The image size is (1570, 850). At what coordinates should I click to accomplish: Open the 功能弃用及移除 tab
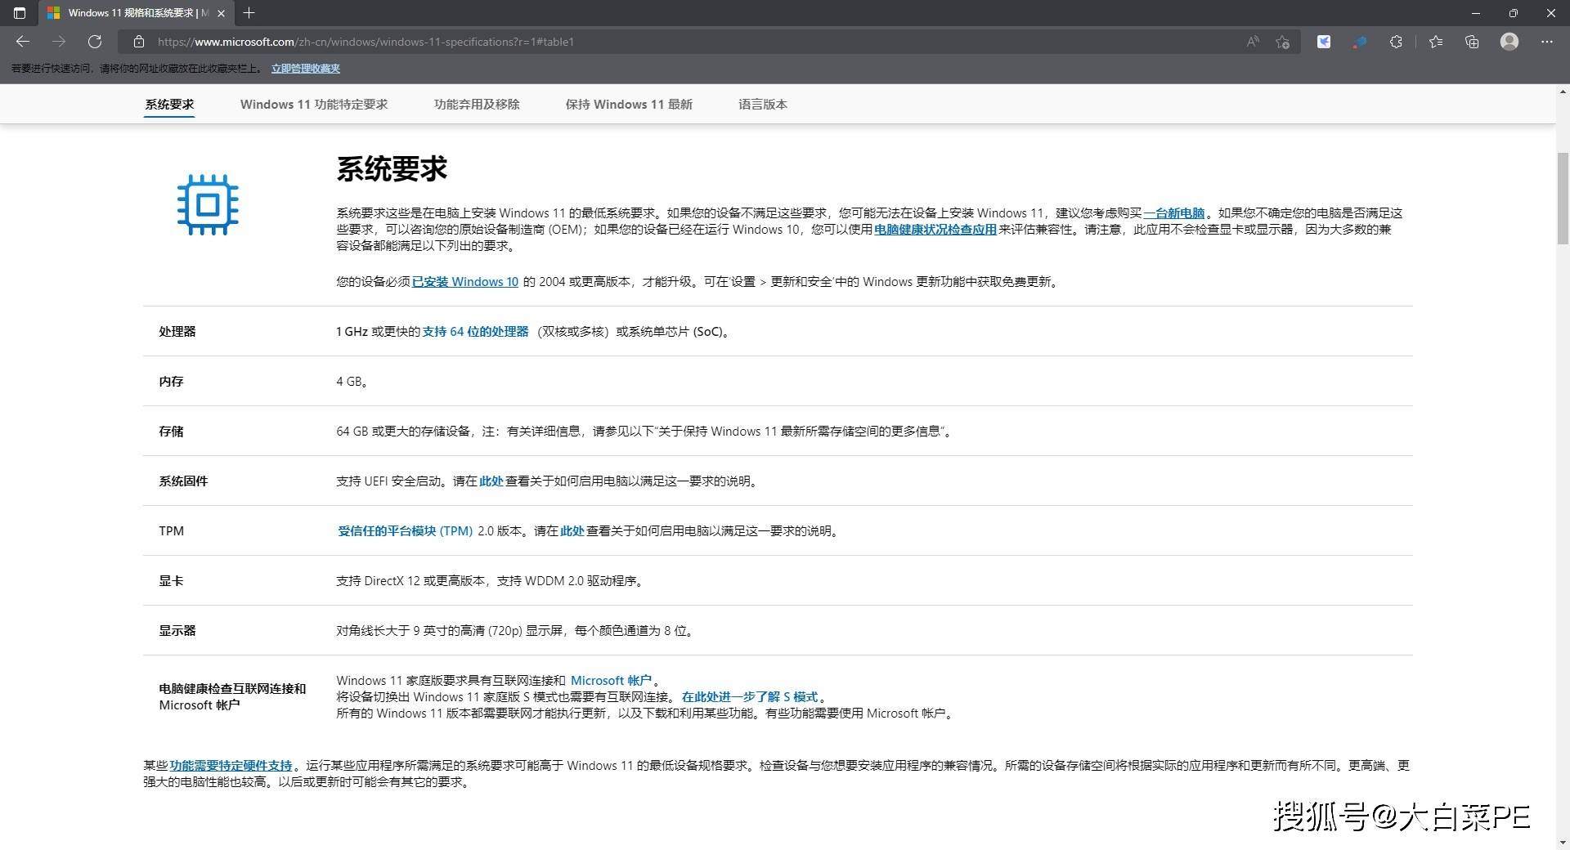click(x=477, y=105)
